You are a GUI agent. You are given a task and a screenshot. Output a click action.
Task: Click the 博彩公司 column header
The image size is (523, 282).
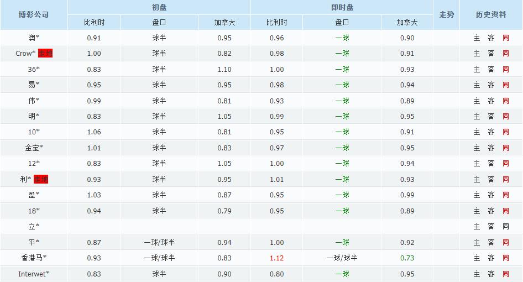(34, 15)
